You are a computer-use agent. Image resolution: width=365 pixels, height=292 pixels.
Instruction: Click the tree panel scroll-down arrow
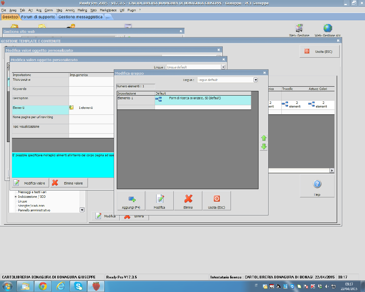coord(82,210)
